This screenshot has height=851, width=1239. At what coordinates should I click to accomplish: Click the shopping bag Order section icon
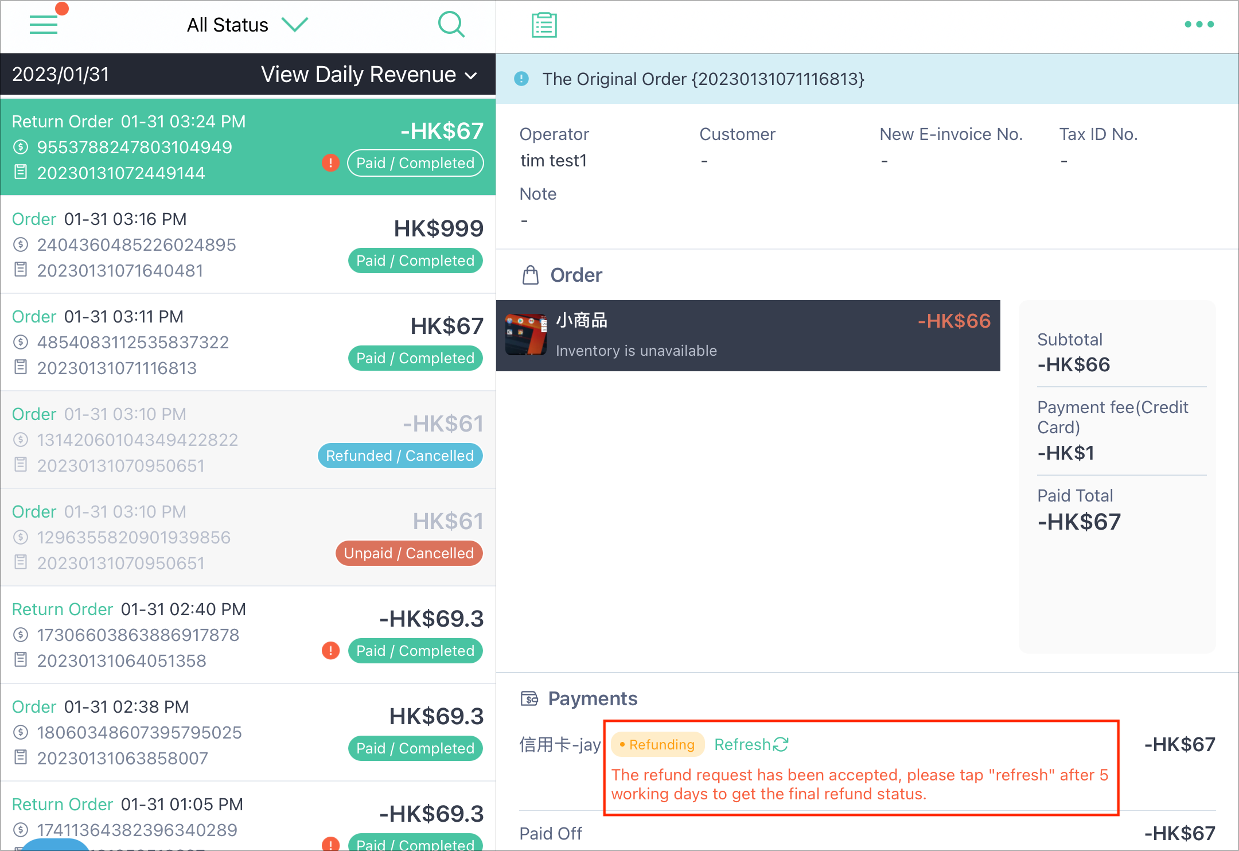(531, 275)
